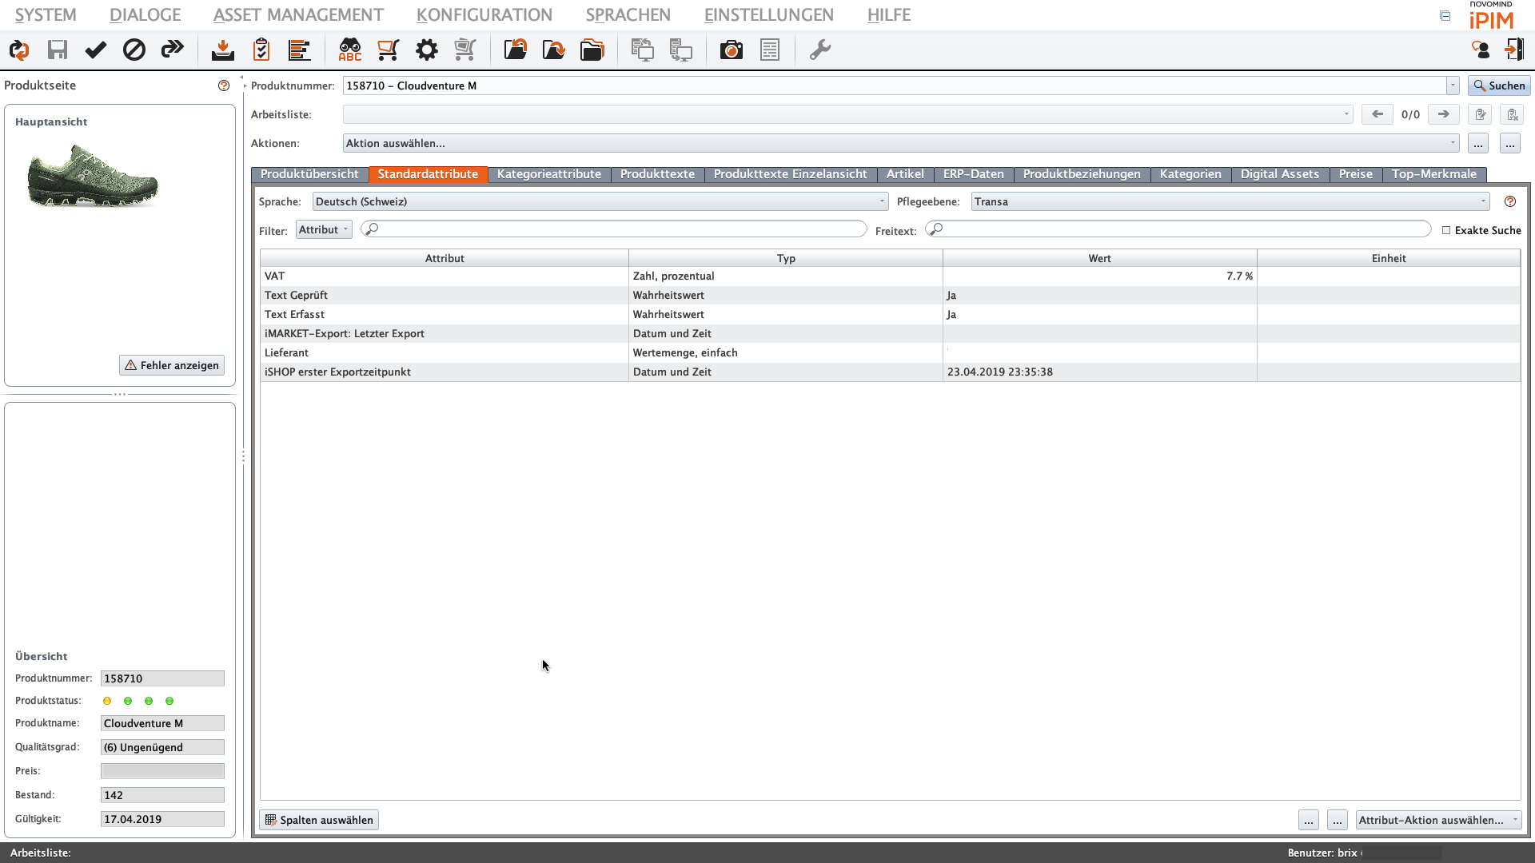Click the gear configuration icon
The image size is (1535, 863).
[426, 50]
